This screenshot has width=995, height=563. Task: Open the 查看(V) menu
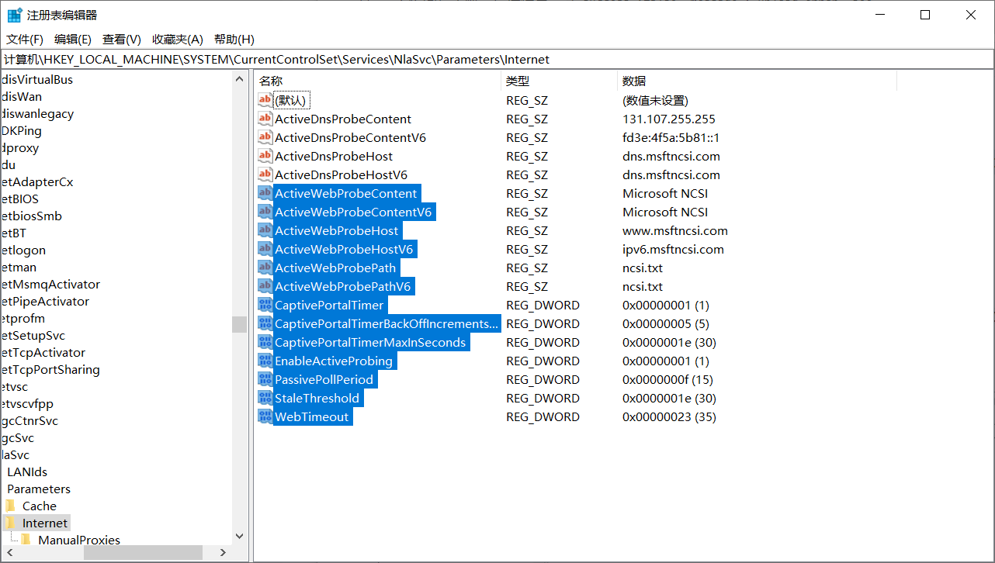tap(122, 39)
